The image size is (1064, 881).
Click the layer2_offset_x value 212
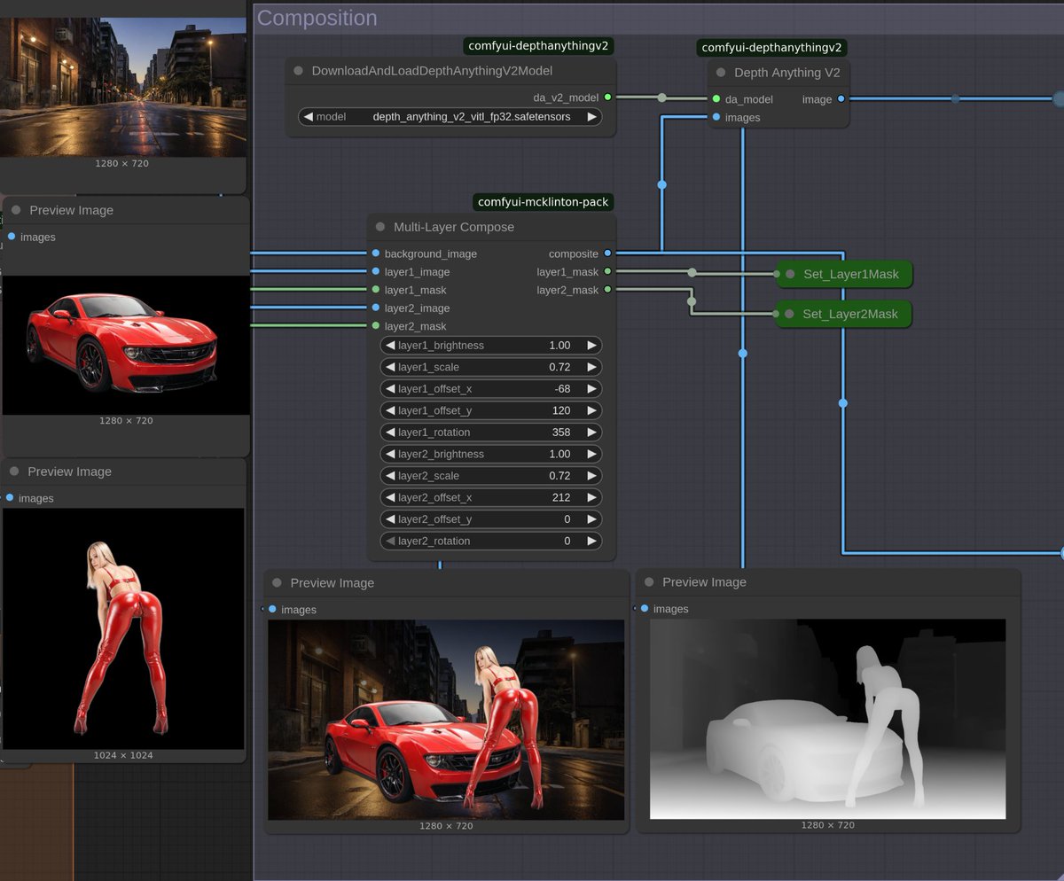(560, 497)
